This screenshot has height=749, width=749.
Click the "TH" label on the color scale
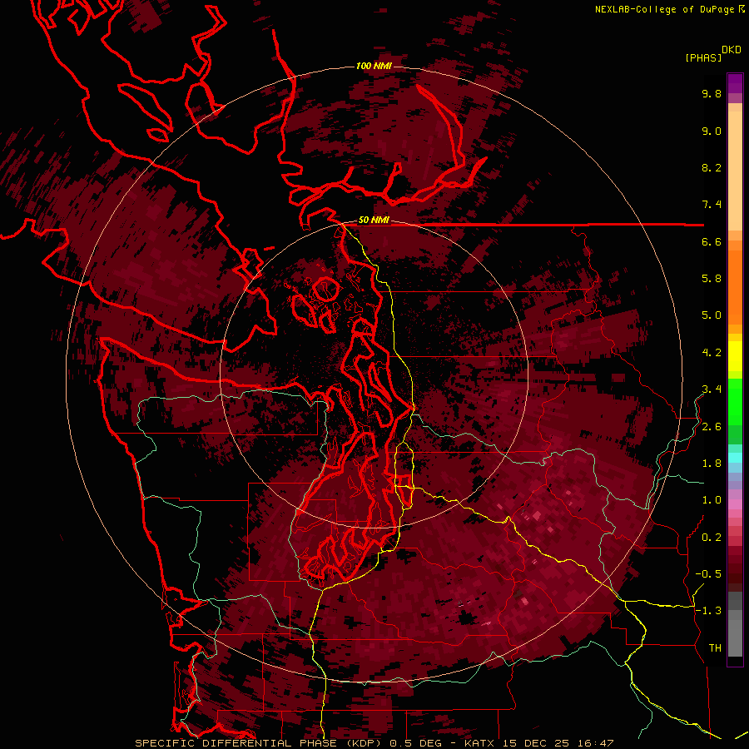point(715,648)
